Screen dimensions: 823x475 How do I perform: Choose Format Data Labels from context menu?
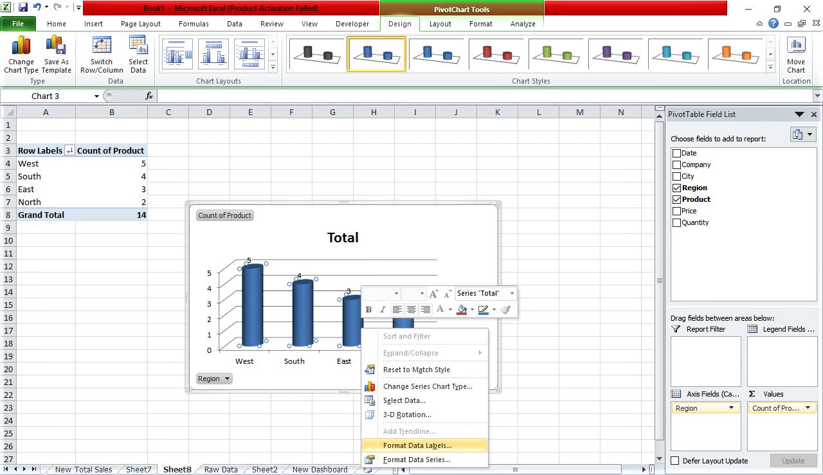tap(424, 445)
